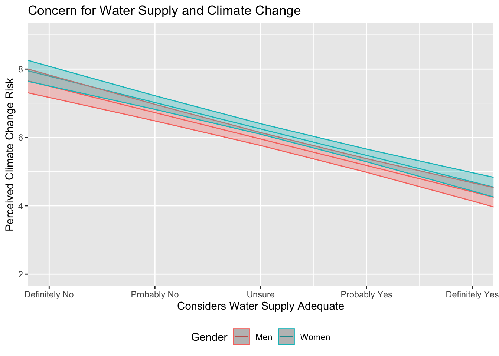
Task: Click the y-axis tick label 8
Action: pyautogui.click(x=21, y=69)
